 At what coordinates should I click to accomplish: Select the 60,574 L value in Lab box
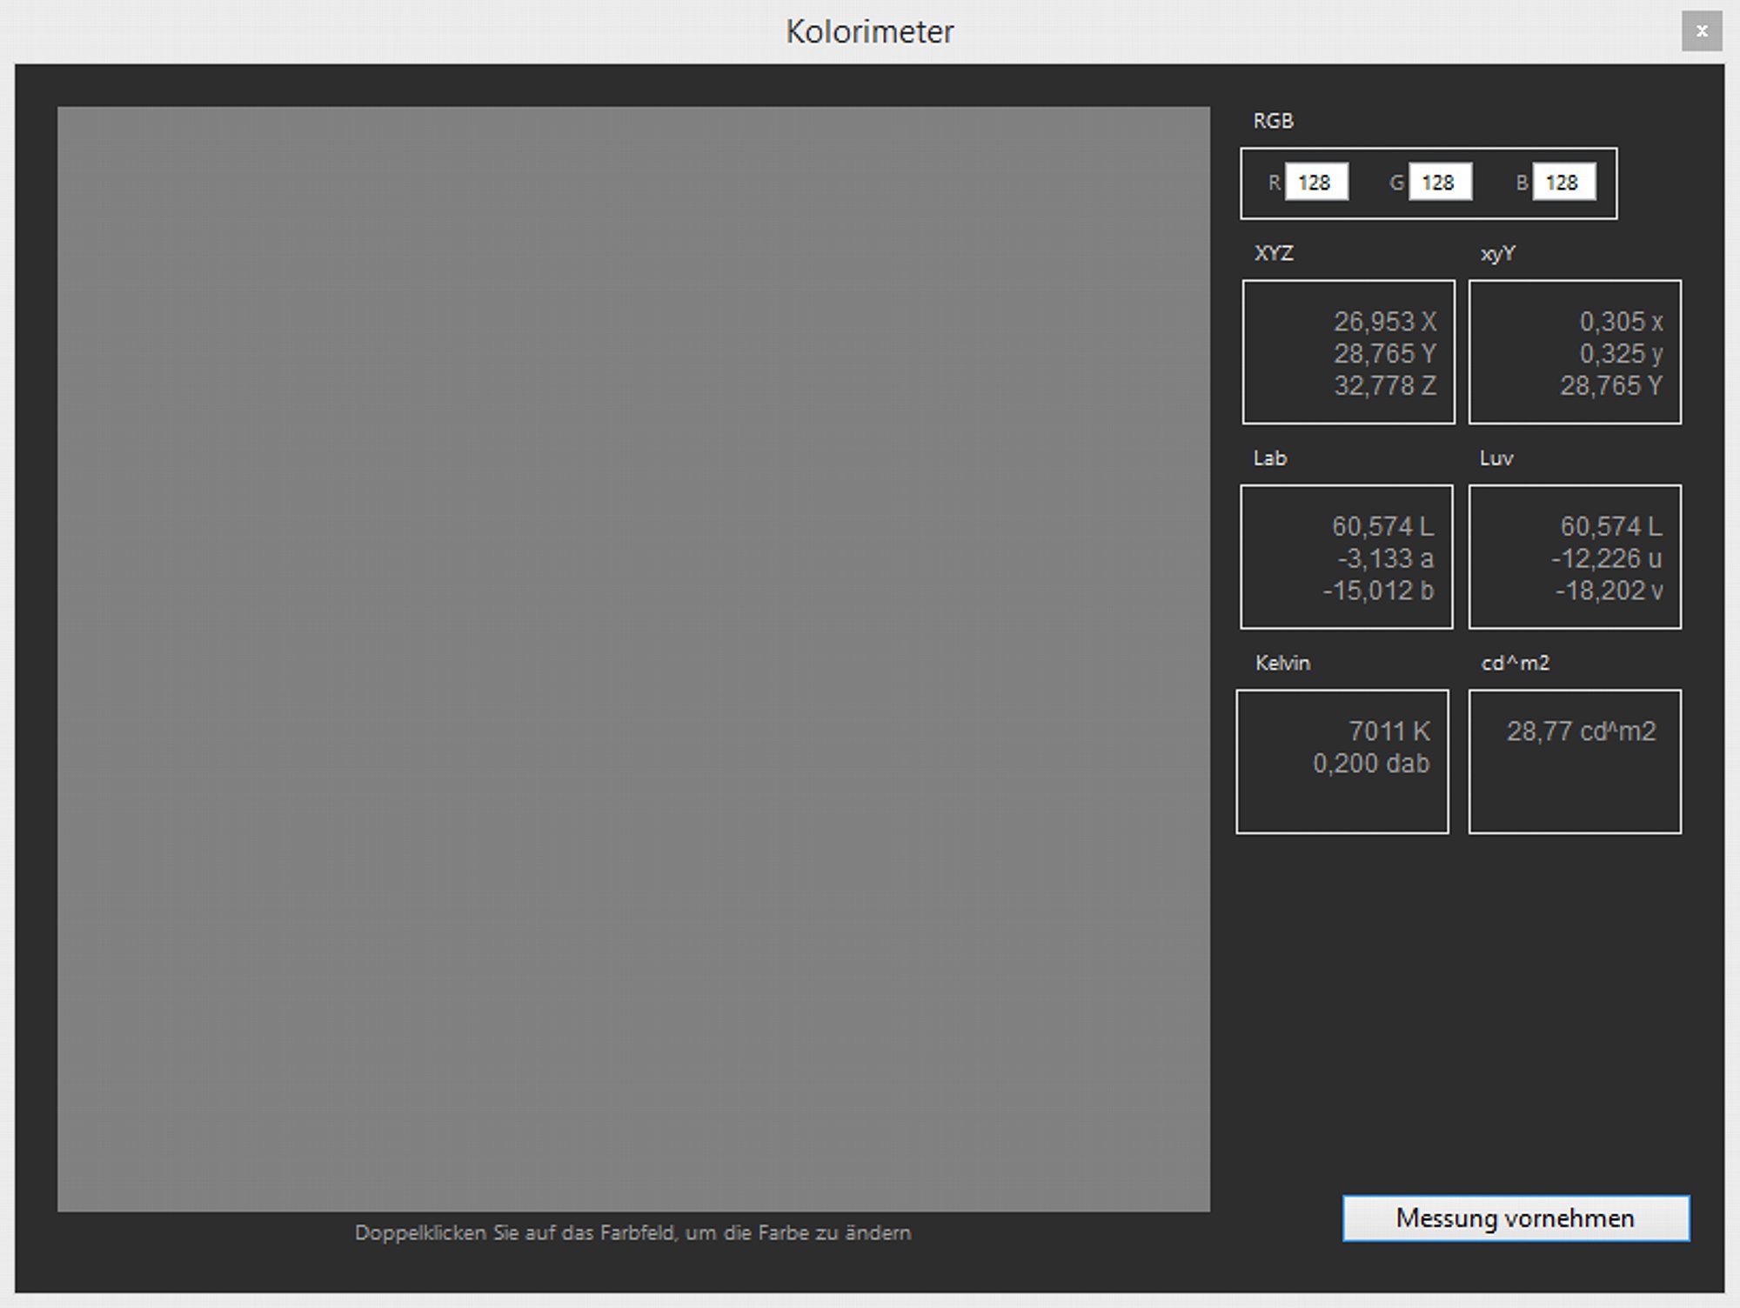[1382, 527]
